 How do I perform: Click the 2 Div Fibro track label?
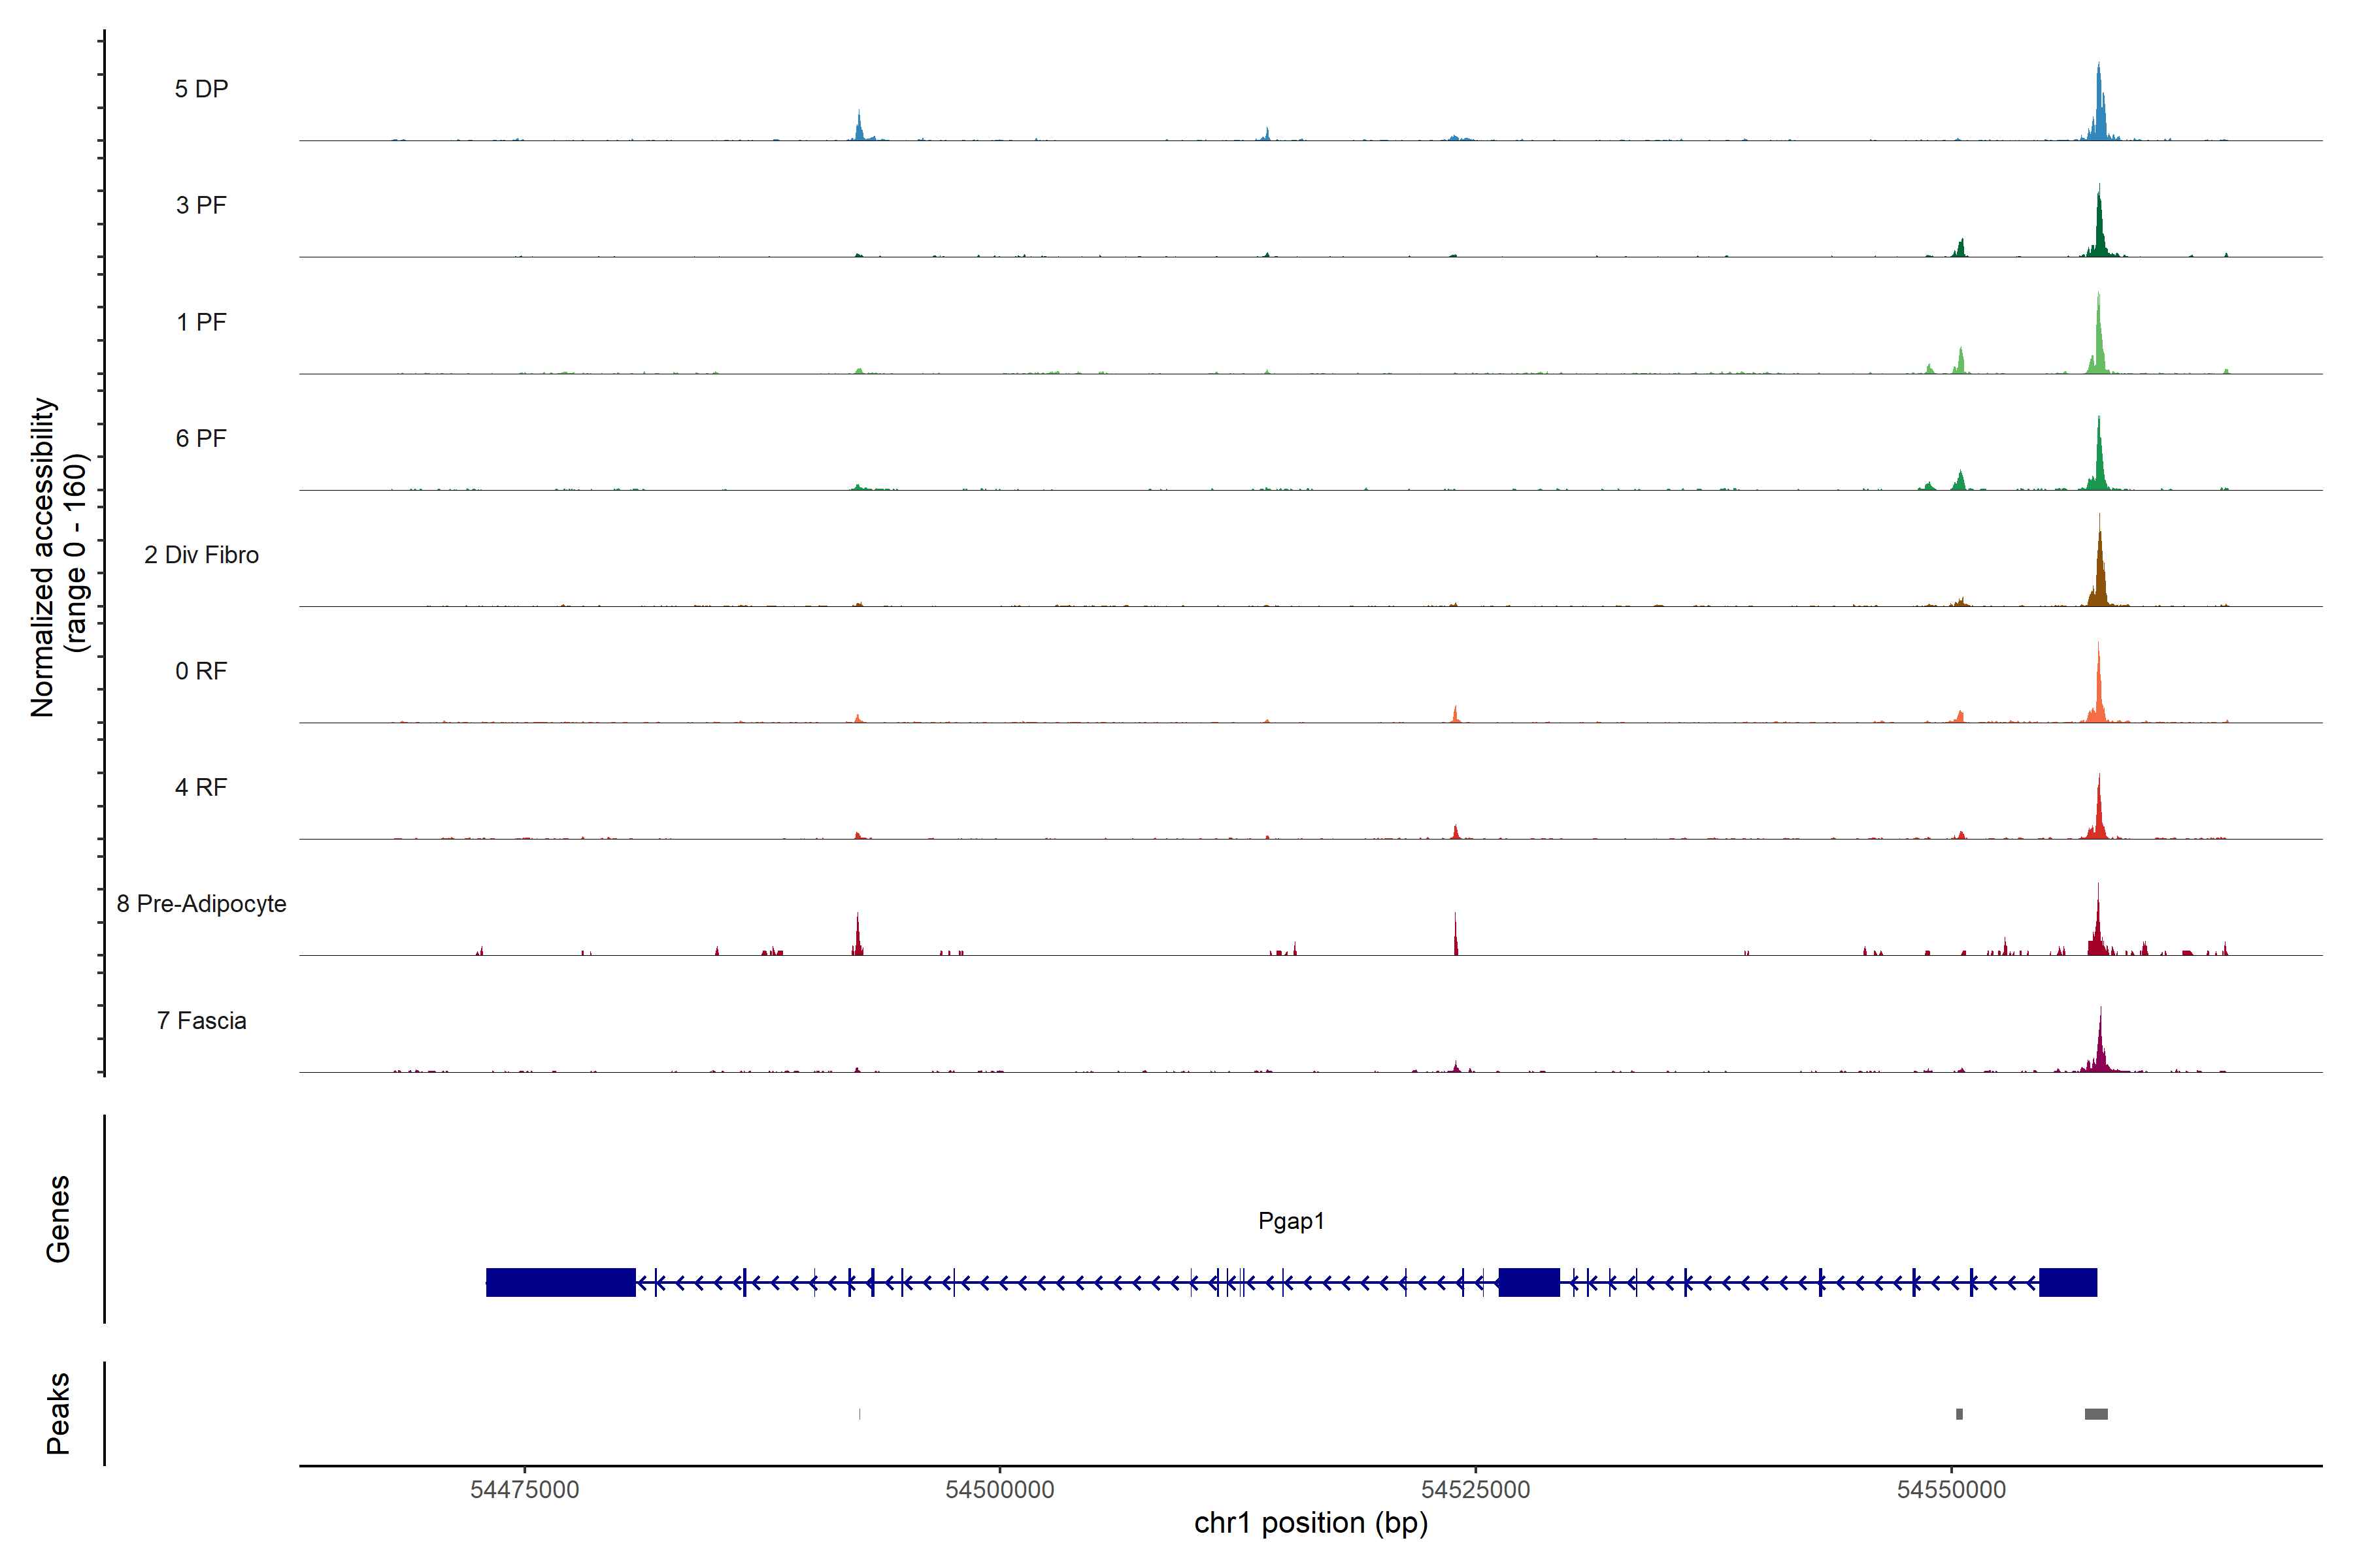click(x=201, y=555)
